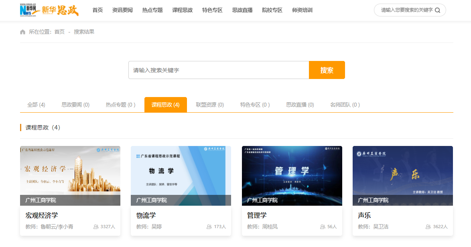Open the 宏观经济学 course title link
This screenshot has width=471, height=247.
(x=42, y=215)
